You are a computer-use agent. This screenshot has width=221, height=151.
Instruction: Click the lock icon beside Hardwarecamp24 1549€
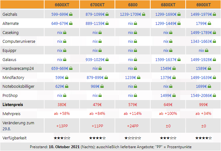pos(174,69)
